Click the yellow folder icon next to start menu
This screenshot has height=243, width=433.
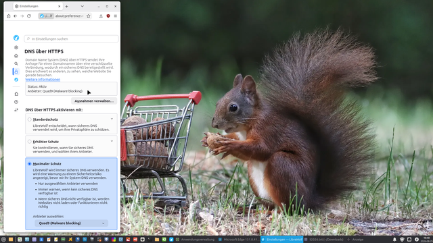pyautogui.click(x=11, y=240)
